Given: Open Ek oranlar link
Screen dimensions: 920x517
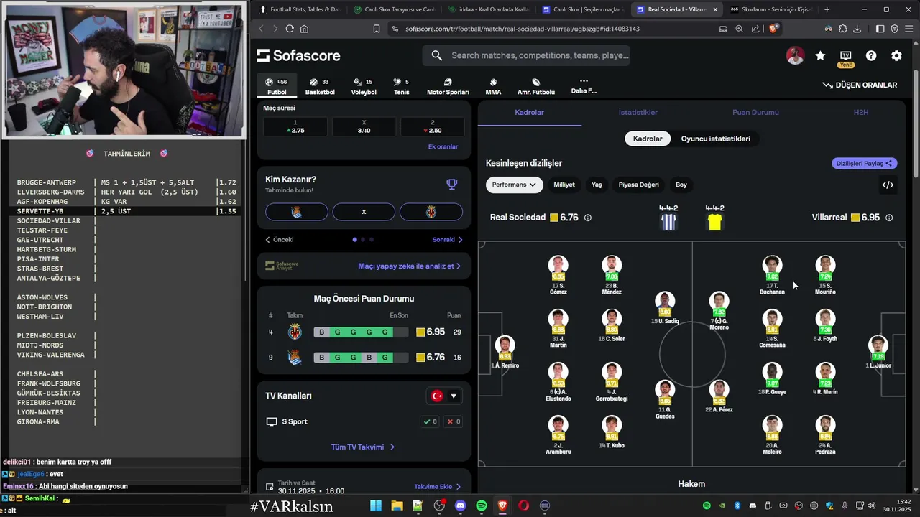Looking at the screenshot, I should pyautogui.click(x=443, y=146).
